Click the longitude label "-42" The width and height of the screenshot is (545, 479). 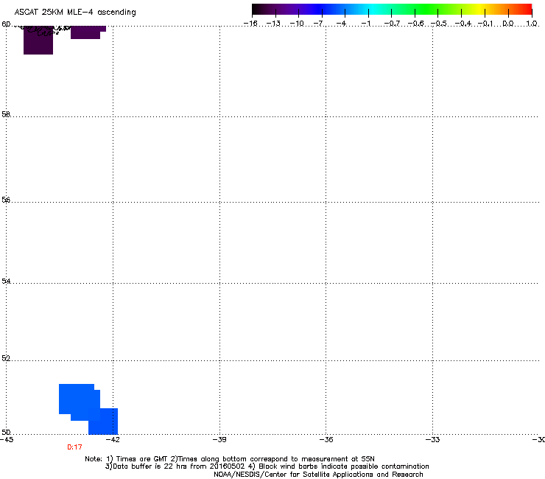point(113,440)
